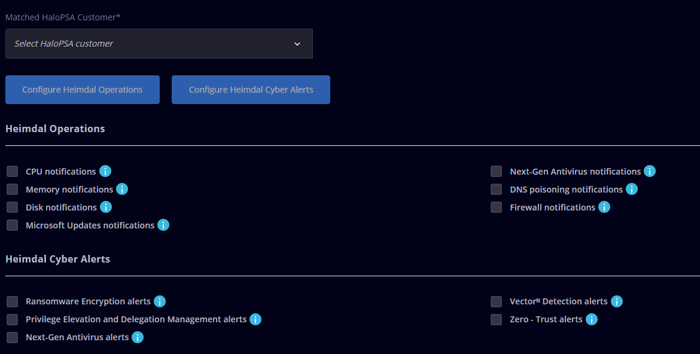The width and height of the screenshot is (700, 354).
Task: Check DNS poisoning notifications box
Action: [x=497, y=190]
